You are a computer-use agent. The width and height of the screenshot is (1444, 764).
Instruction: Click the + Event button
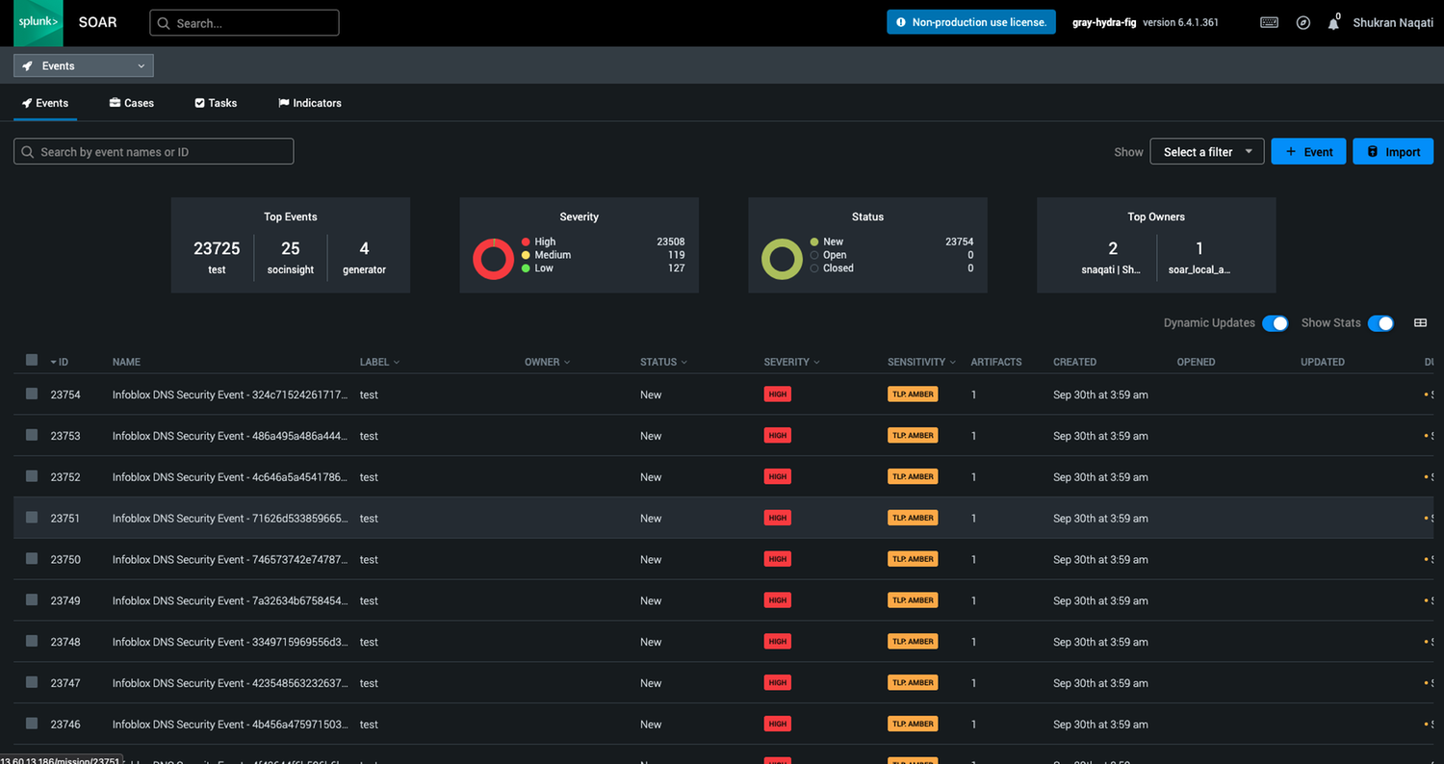[1308, 152]
